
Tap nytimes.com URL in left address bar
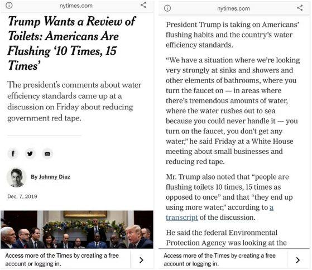click(x=76, y=6)
